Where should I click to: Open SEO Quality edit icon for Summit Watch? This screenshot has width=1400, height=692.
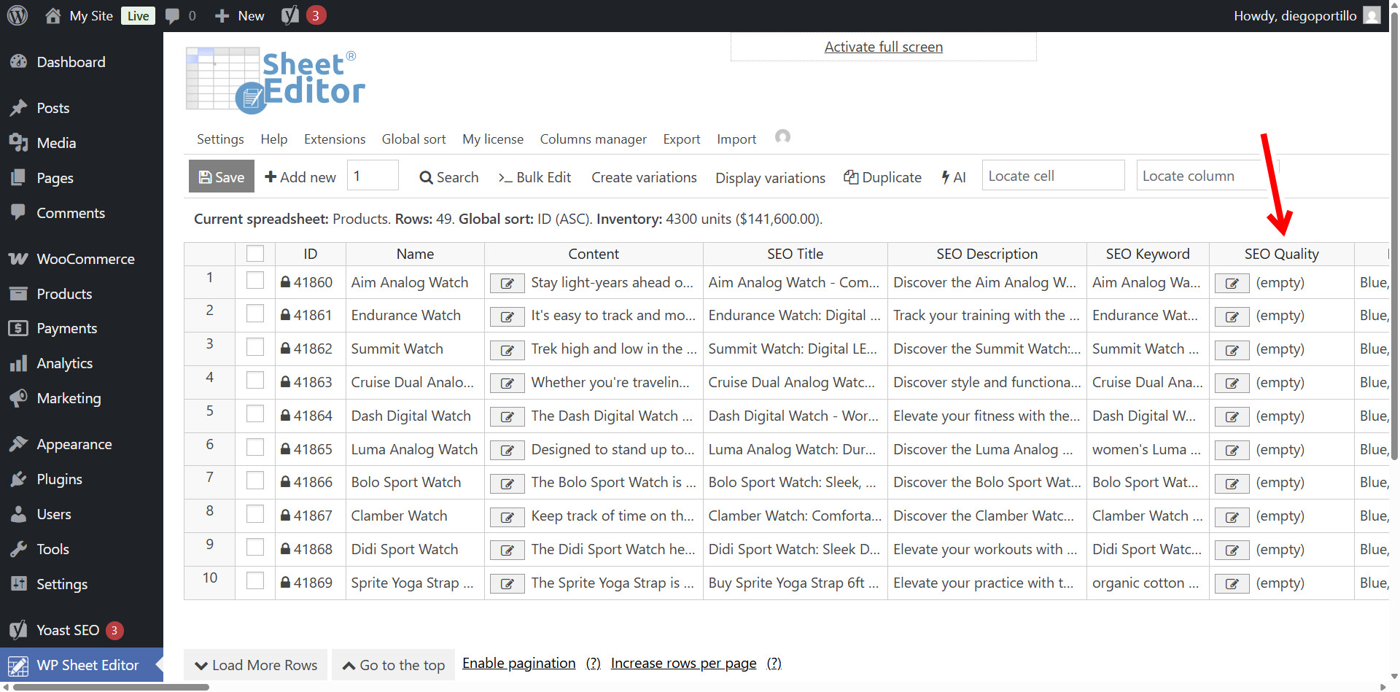(x=1232, y=350)
